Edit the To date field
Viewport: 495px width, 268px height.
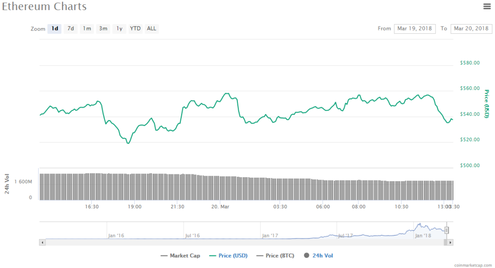pyautogui.click(x=471, y=28)
